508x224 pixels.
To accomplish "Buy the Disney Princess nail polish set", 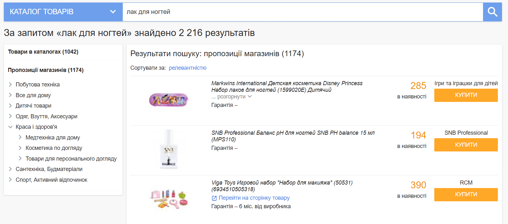I will click(x=466, y=95).
